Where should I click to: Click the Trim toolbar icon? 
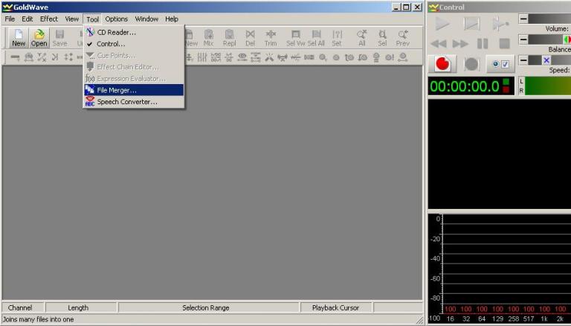(271, 38)
